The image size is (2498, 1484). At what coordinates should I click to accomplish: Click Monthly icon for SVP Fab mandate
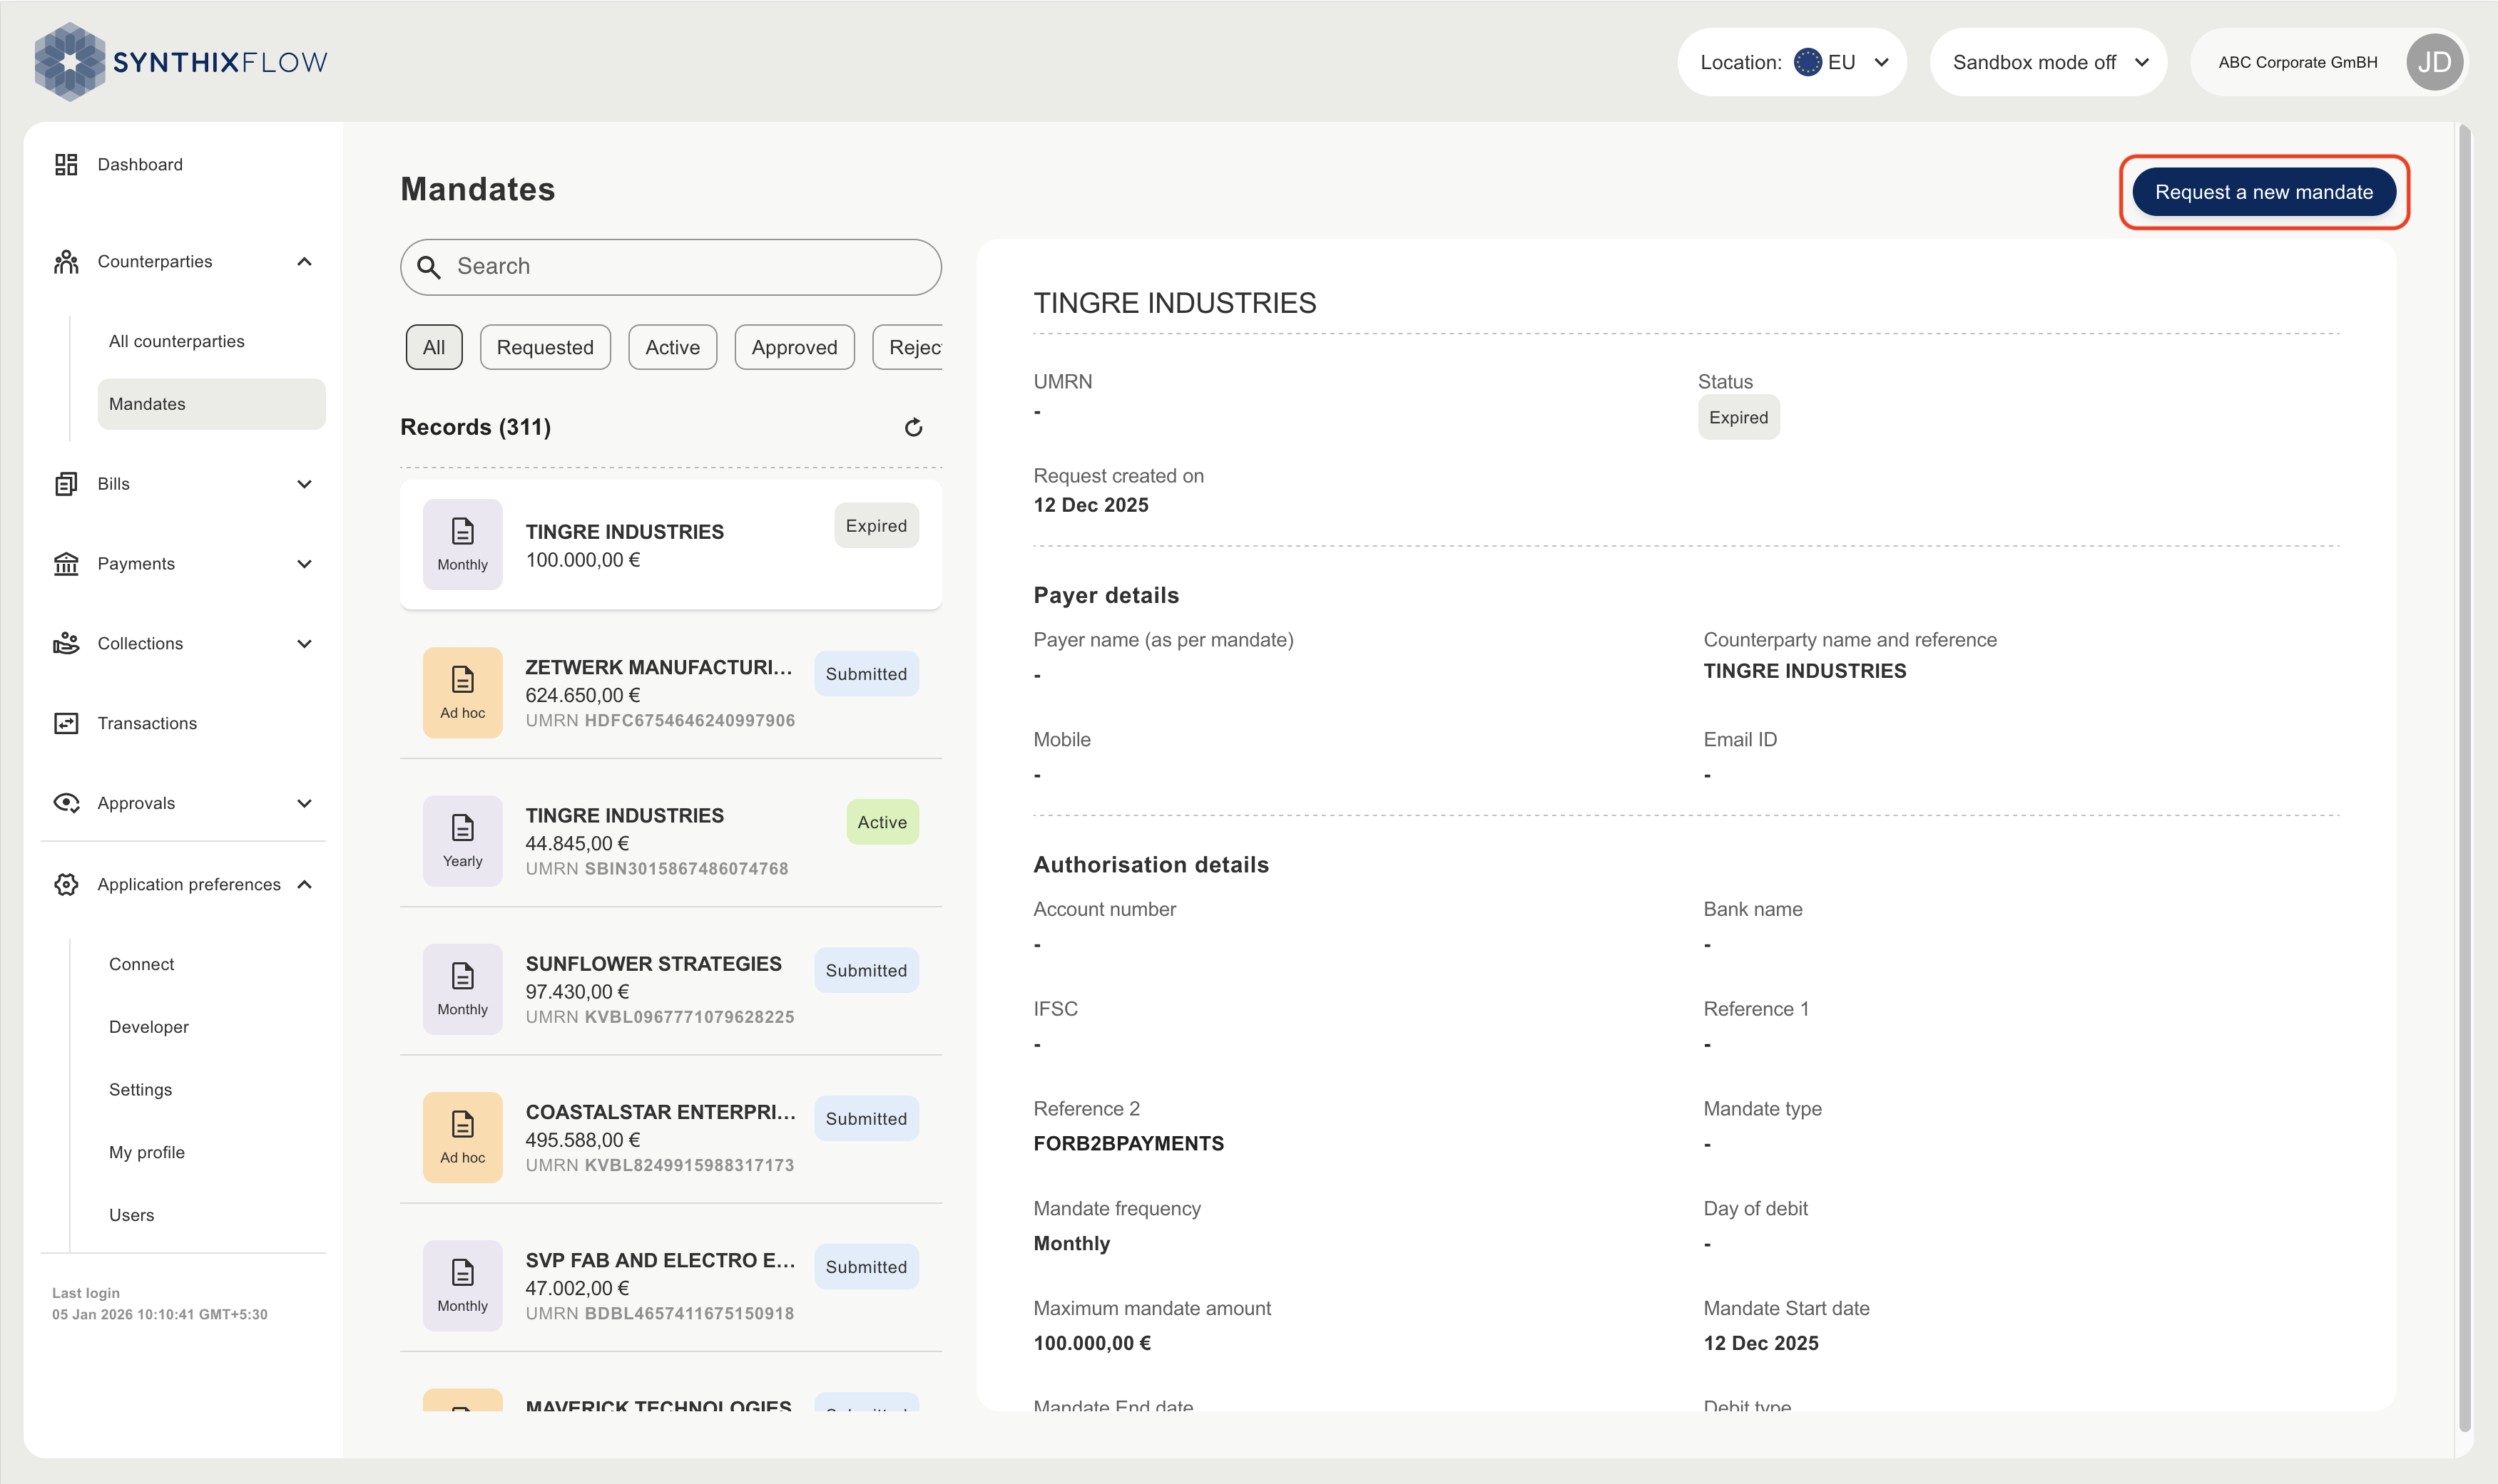[462, 1286]
